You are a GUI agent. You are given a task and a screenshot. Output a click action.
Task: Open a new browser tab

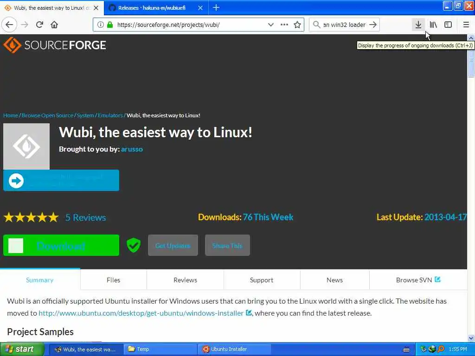coord(216,7)
